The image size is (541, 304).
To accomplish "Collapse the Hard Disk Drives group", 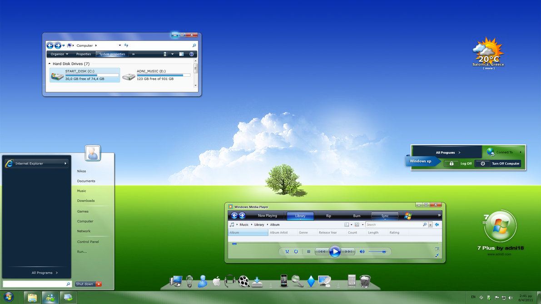I will pos(50,64).
